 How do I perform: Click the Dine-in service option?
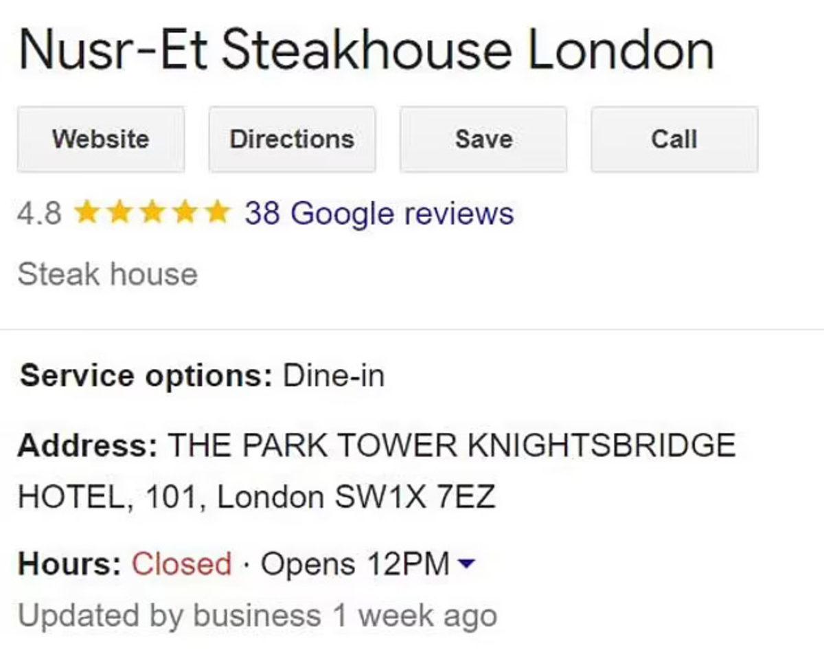click(334, 377)
